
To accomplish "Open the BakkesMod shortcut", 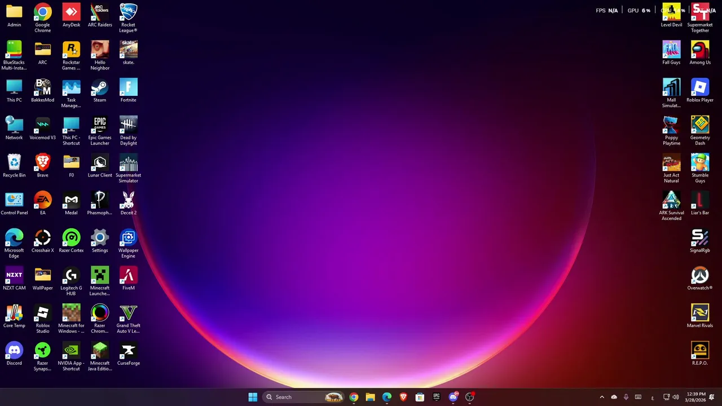I will click(x=43, y=87).
